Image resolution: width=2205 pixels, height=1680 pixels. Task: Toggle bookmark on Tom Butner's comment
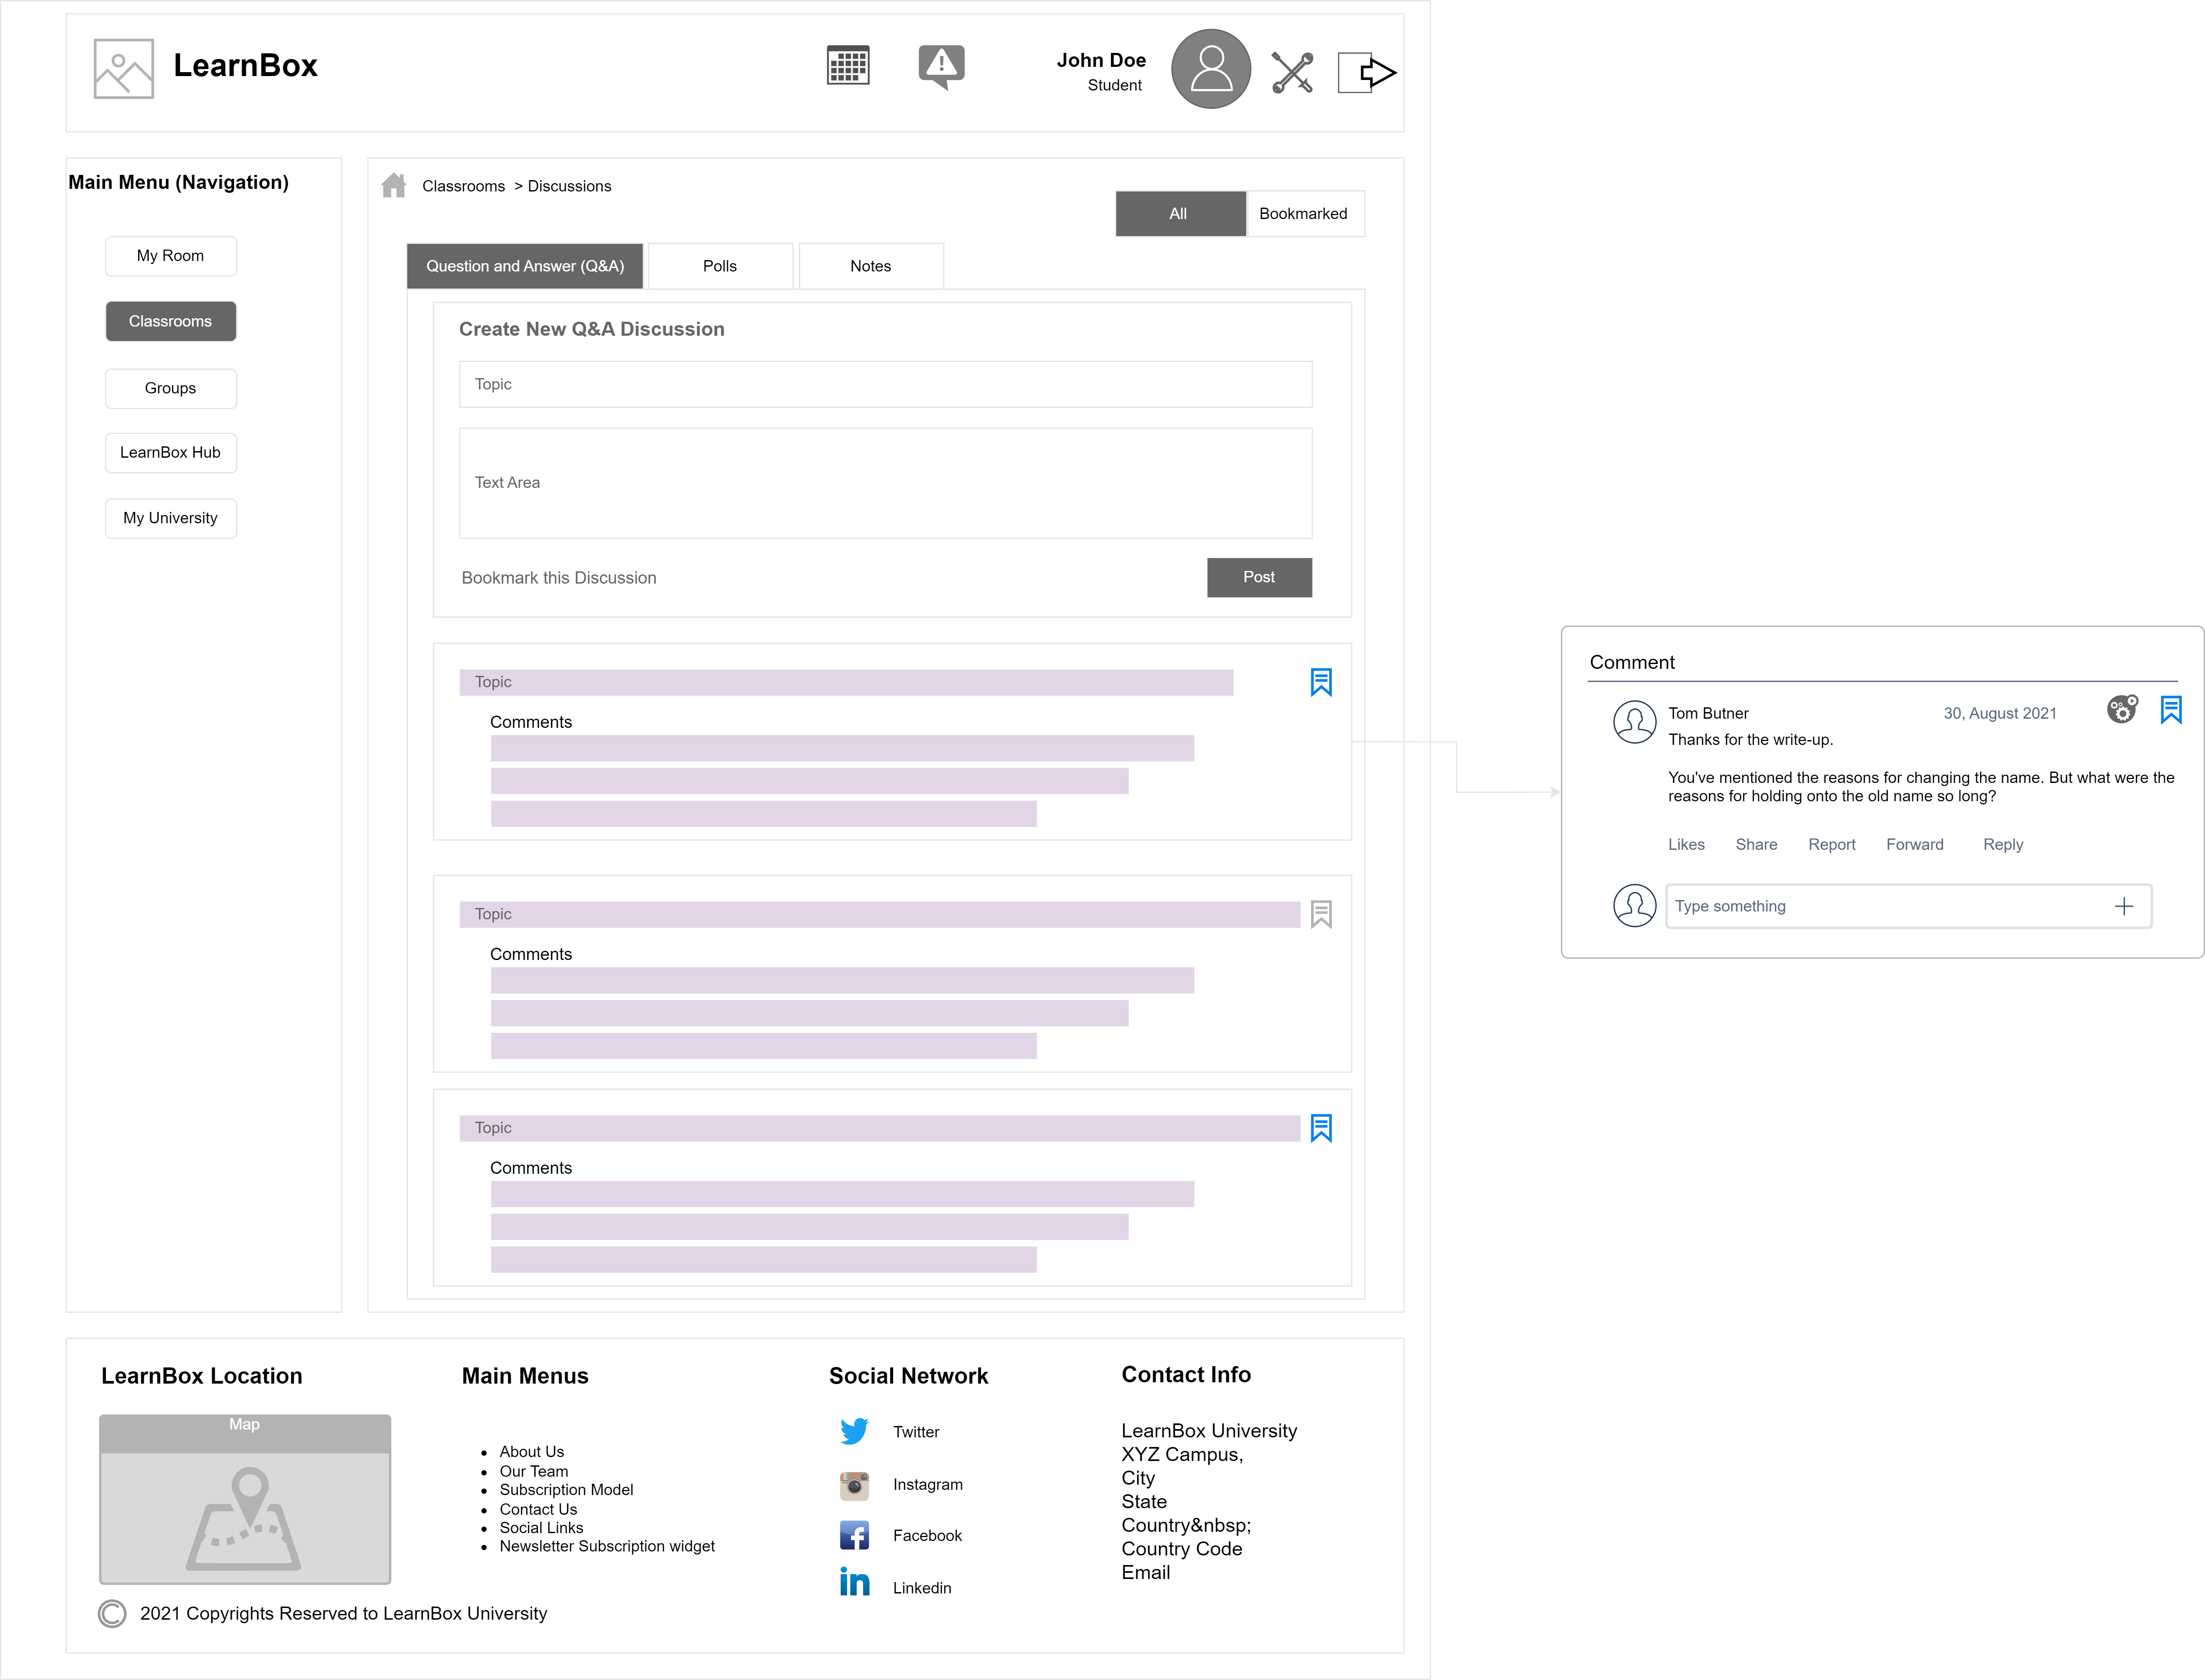2170,709
